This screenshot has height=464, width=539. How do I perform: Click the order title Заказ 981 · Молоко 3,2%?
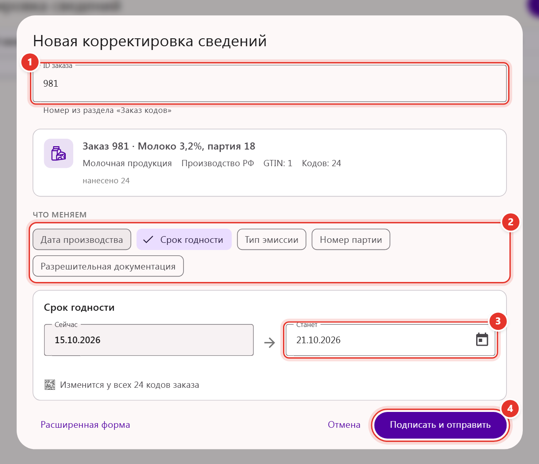169,146
